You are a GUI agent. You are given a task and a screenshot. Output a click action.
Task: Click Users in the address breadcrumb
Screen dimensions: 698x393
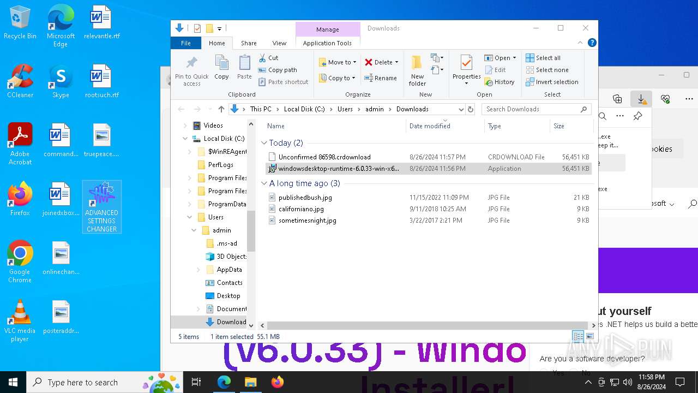[x=345, y=109]
